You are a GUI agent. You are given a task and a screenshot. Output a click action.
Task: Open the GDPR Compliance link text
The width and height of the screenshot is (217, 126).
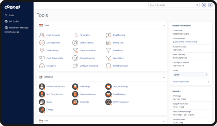click(121, 102)
